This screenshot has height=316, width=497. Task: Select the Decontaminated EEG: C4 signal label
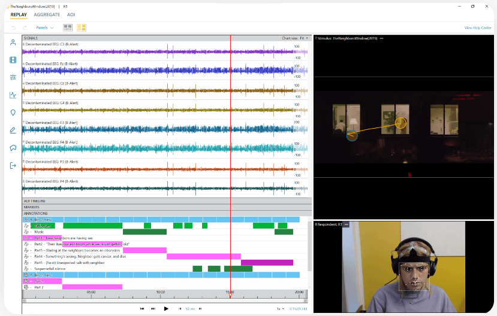pos(52,103)
